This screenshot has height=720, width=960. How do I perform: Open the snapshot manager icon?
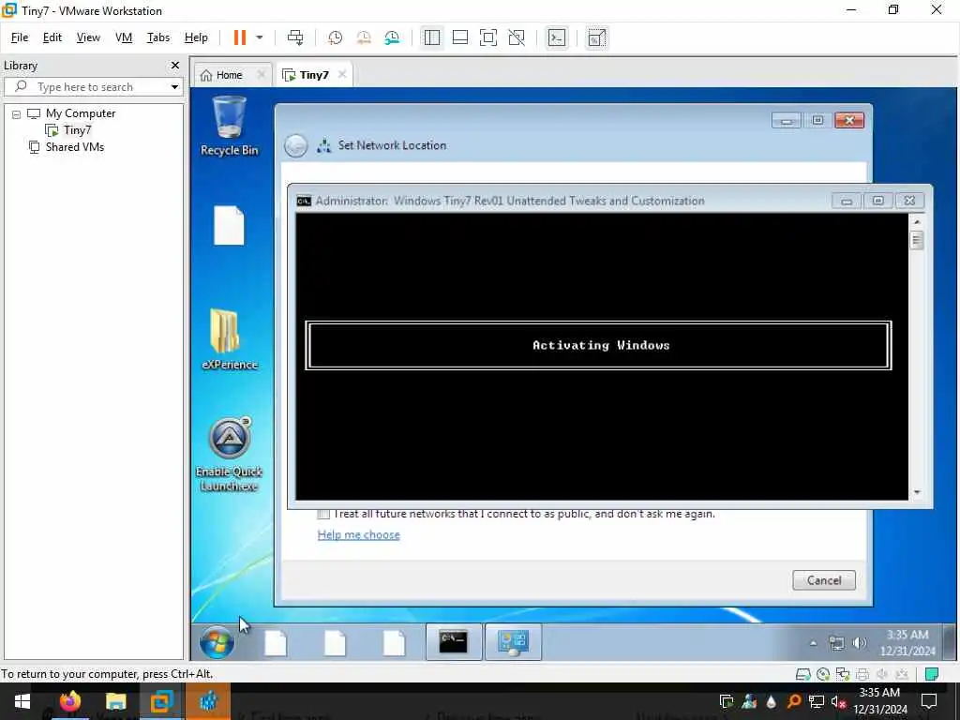point(392,37)
